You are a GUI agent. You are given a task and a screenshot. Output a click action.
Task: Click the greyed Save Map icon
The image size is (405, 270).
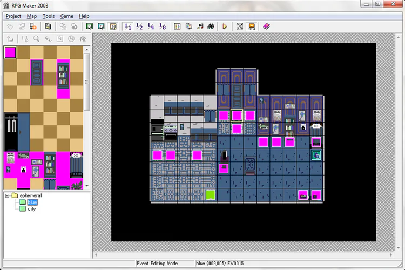click(63, 26)
